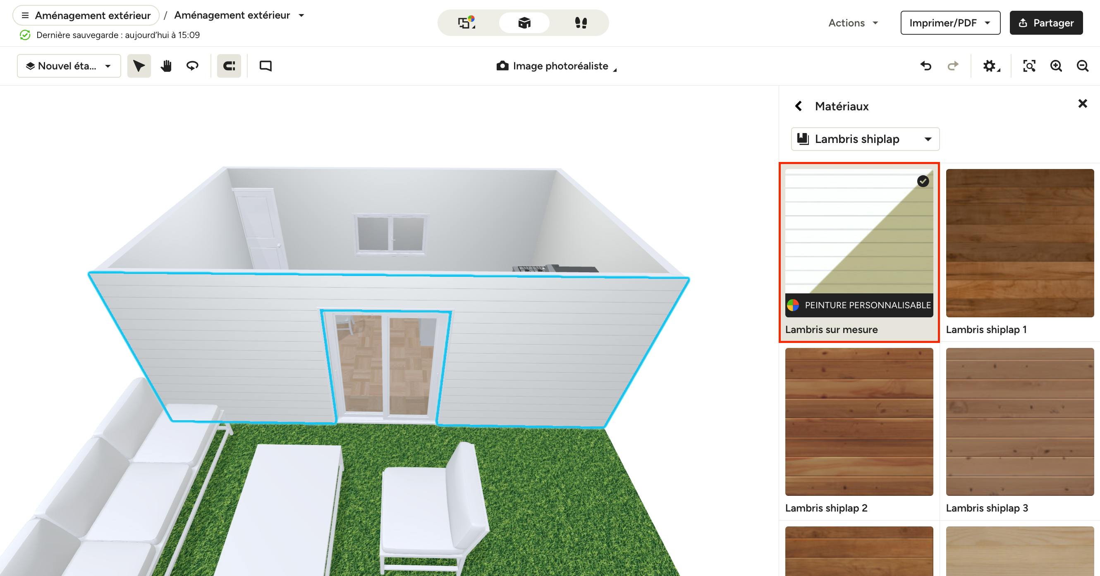Open the Actions dropdown menu
This screenshot has height=576, width=1100.
pos(853,23)
